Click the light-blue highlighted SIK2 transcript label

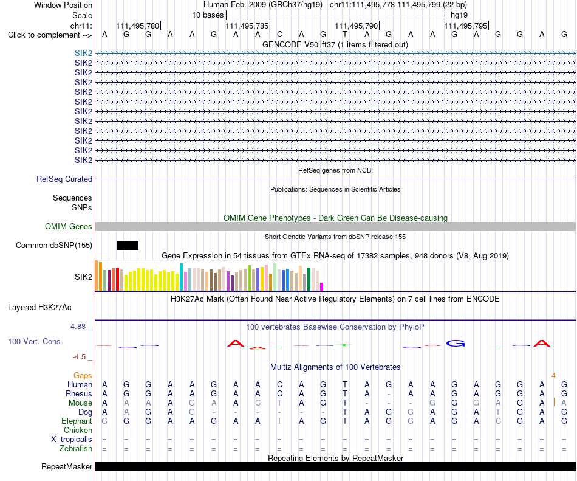(84, 53)
